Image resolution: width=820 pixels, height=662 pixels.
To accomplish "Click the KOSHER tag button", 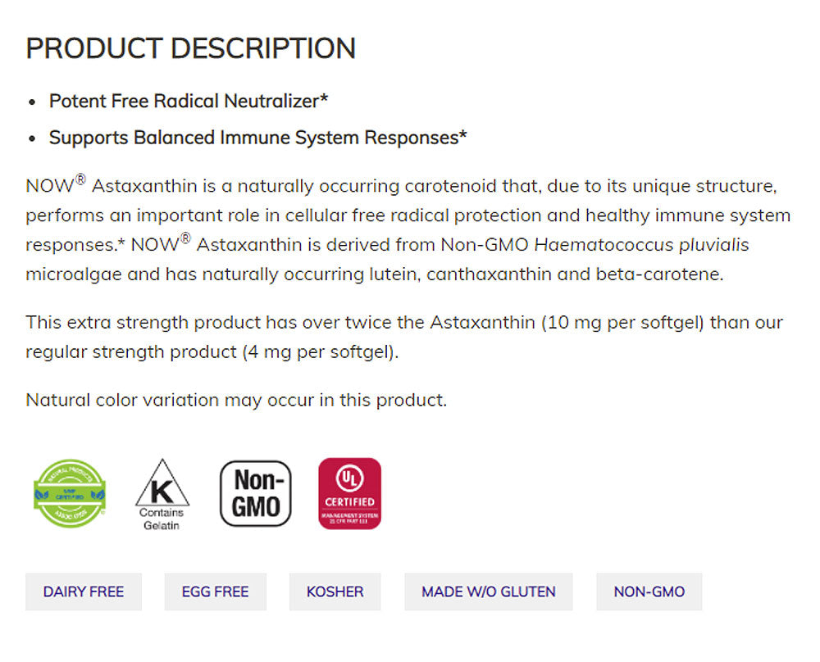I will (x=335, y=592).
